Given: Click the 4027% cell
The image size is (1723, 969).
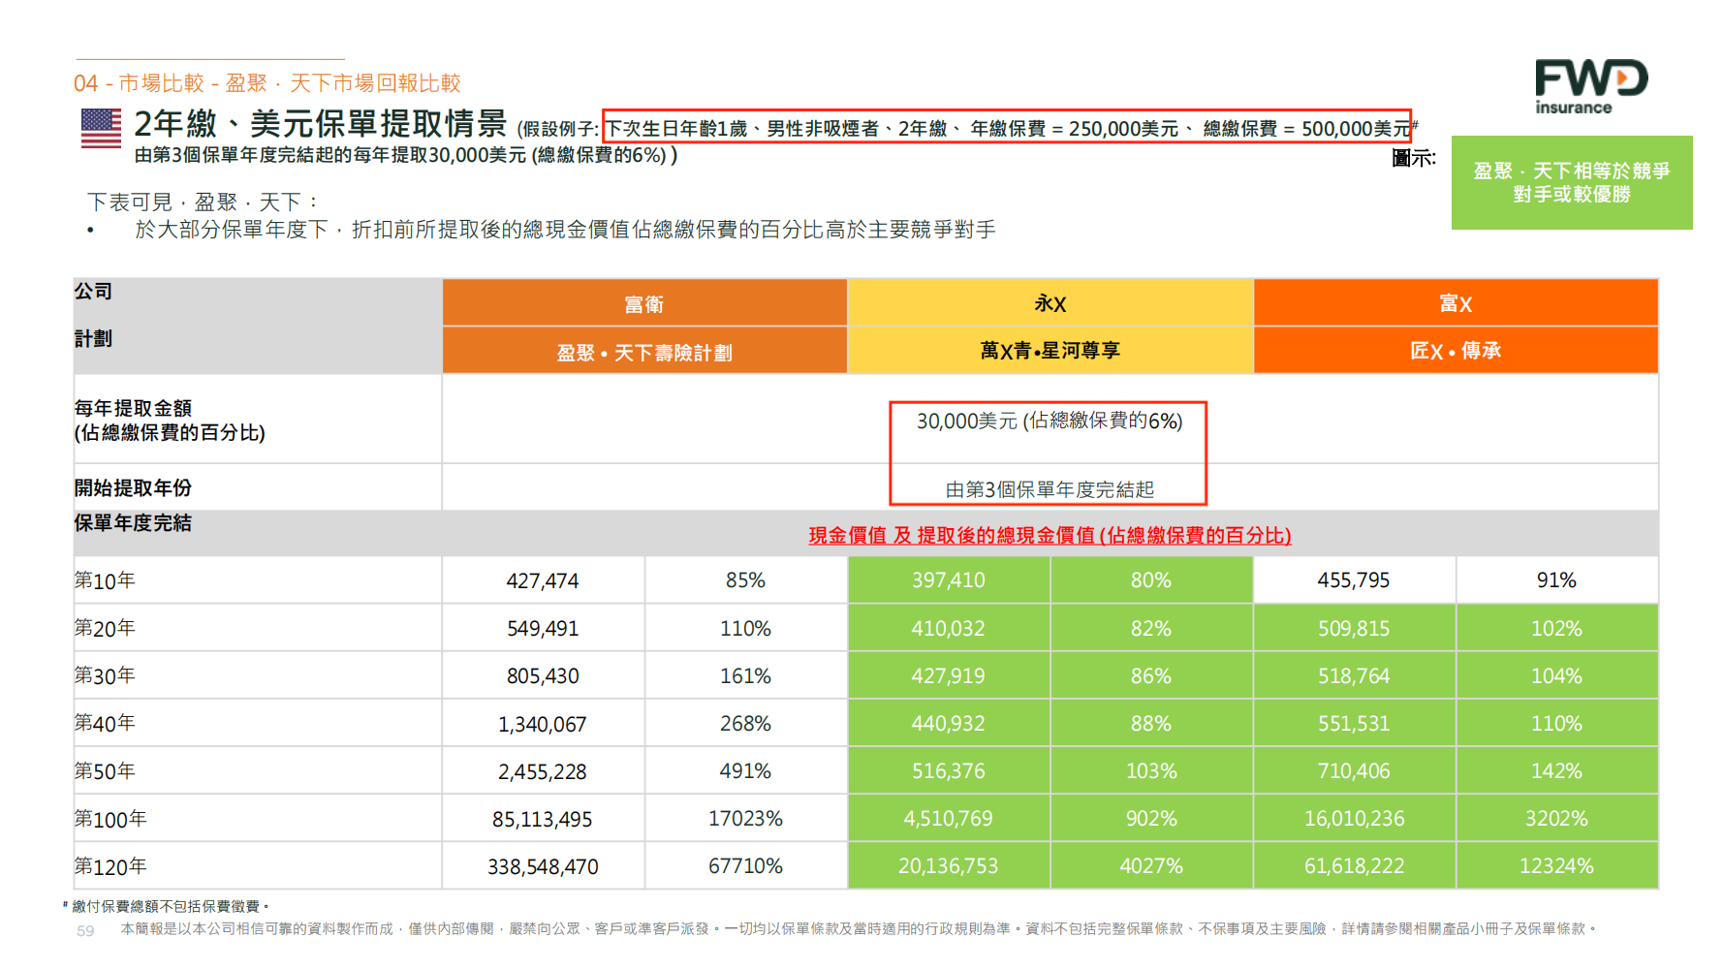Looking at the screenshot, I should click(1151, 866).
